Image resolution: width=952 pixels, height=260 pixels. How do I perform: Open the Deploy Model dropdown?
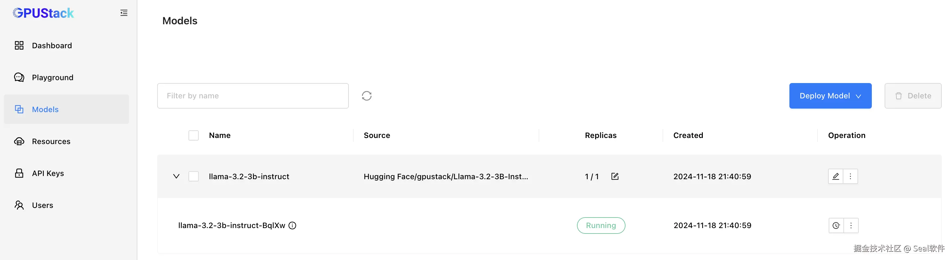pyautogui.click(x=830, y=96)
